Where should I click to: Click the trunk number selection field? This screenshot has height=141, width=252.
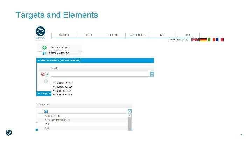point(100,74)
